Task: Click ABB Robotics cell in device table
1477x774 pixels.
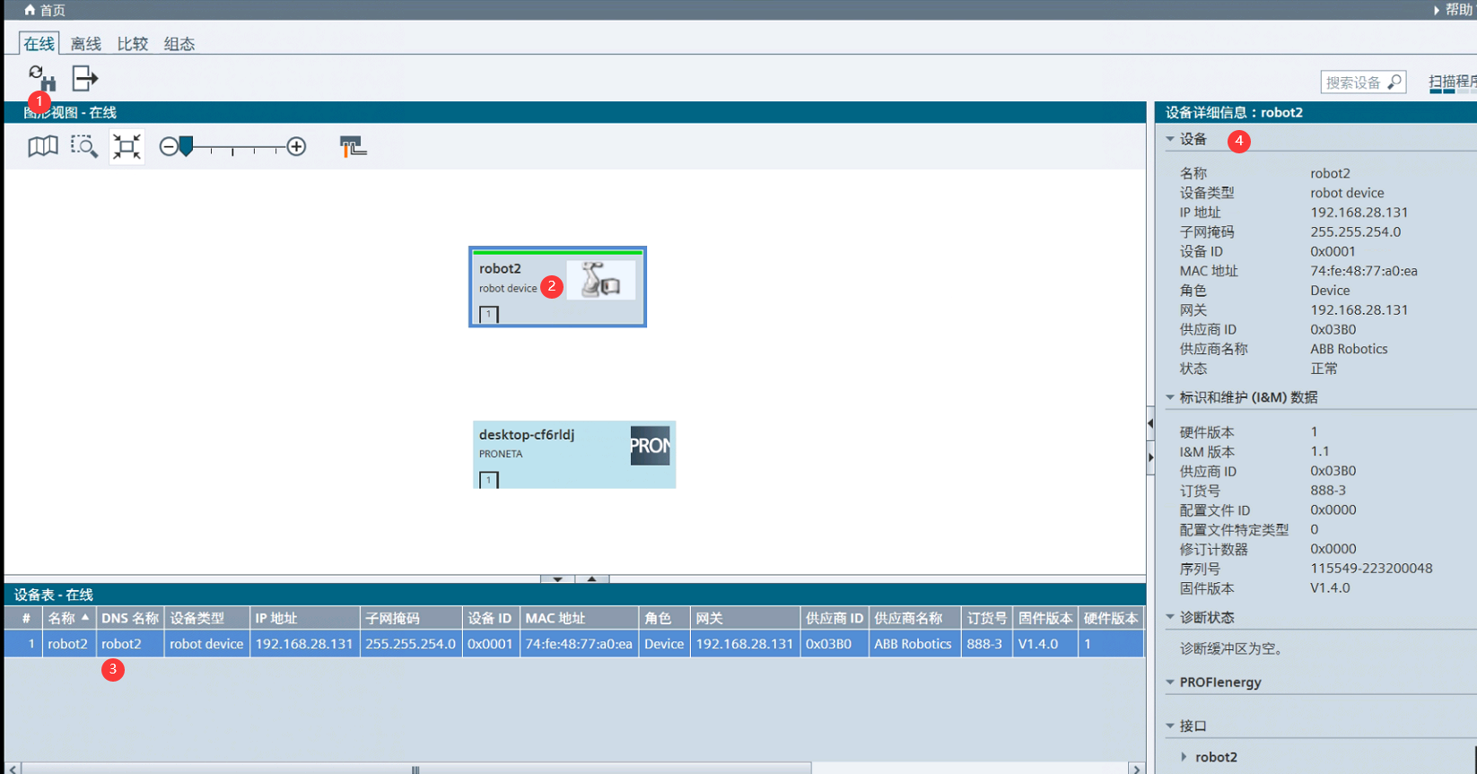Action: point(914,644)
